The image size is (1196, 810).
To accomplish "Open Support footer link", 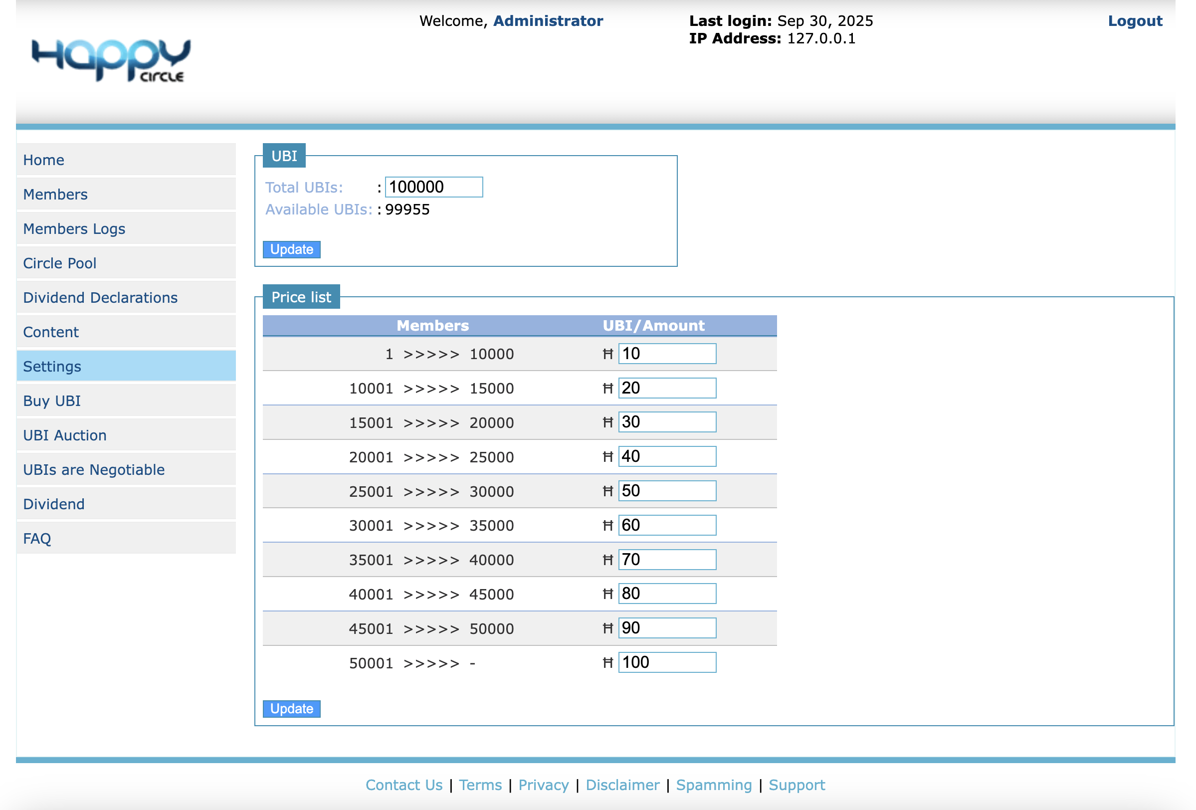I will 797,785.
